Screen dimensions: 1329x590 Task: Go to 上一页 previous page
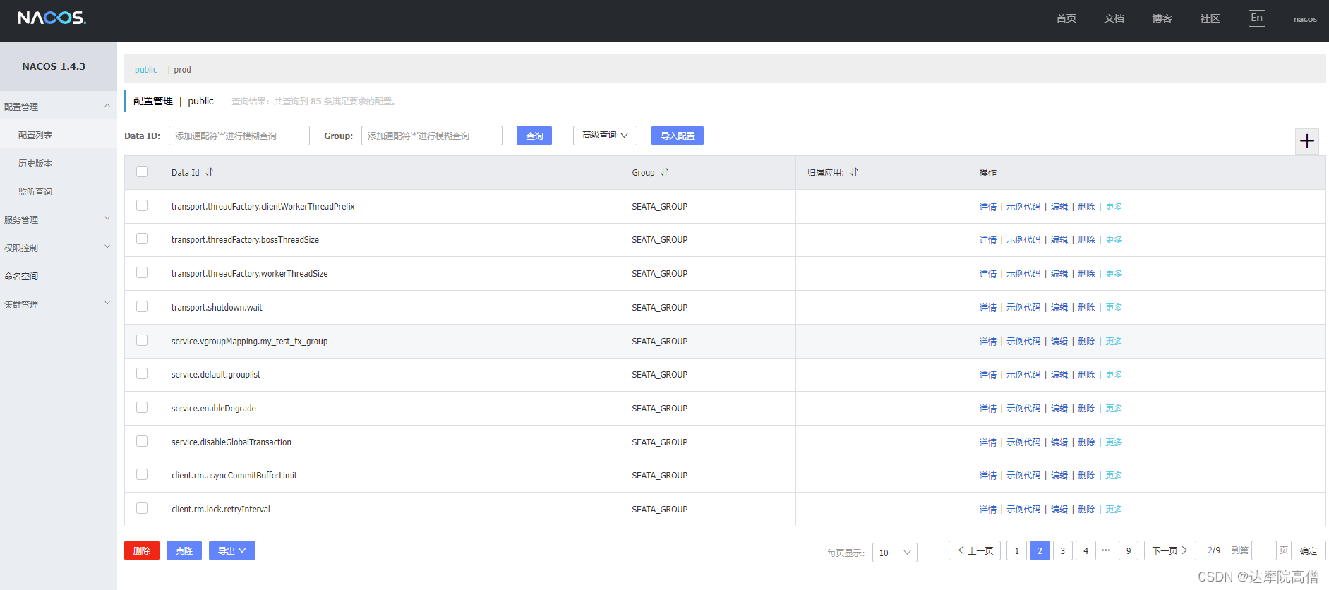point(975,550)
